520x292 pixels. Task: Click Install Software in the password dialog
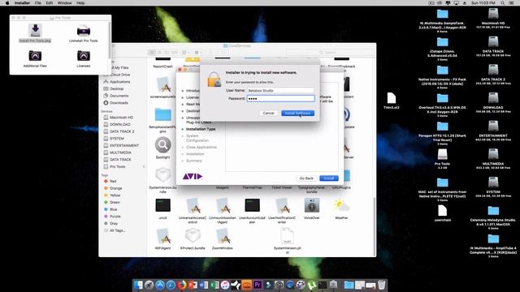tap(298, 114)
